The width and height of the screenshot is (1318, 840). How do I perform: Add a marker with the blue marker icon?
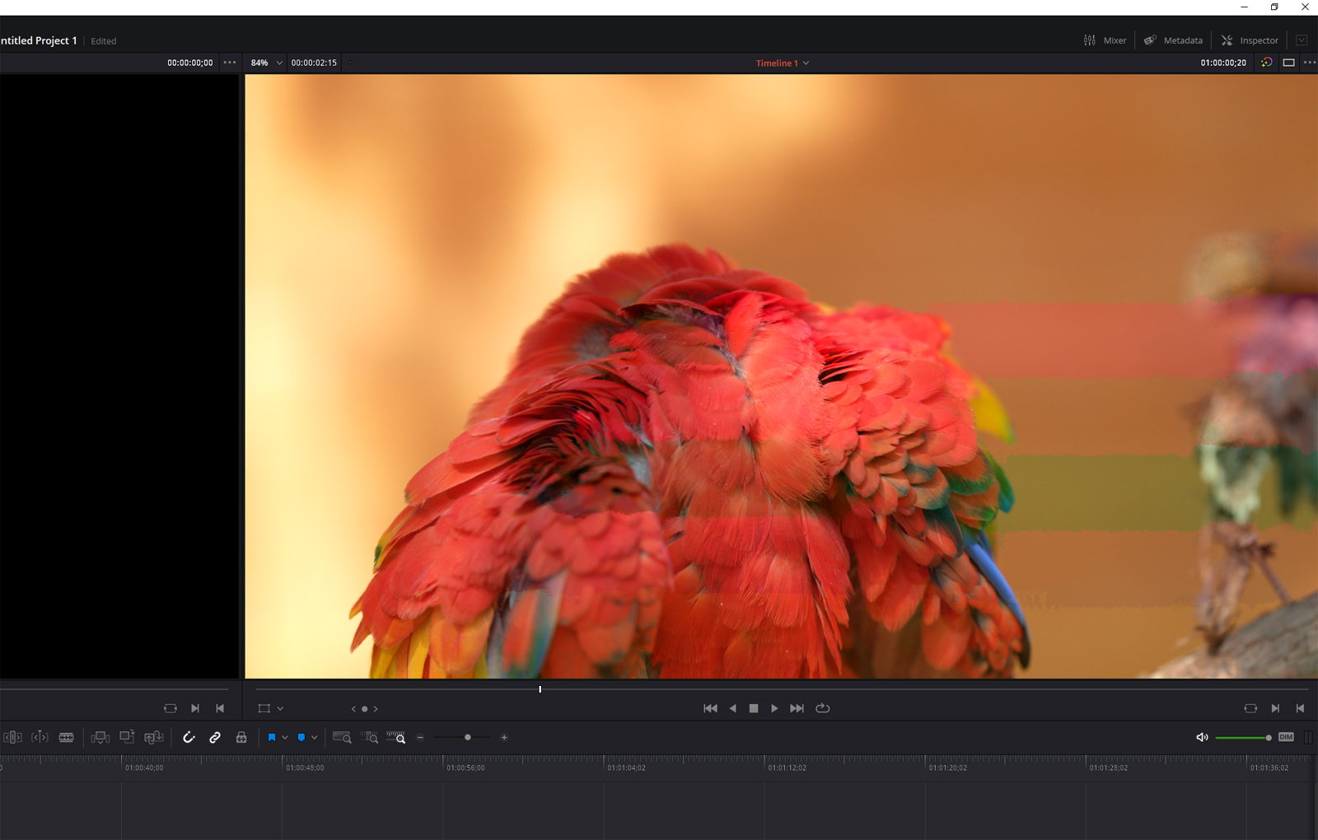[301, 738]
